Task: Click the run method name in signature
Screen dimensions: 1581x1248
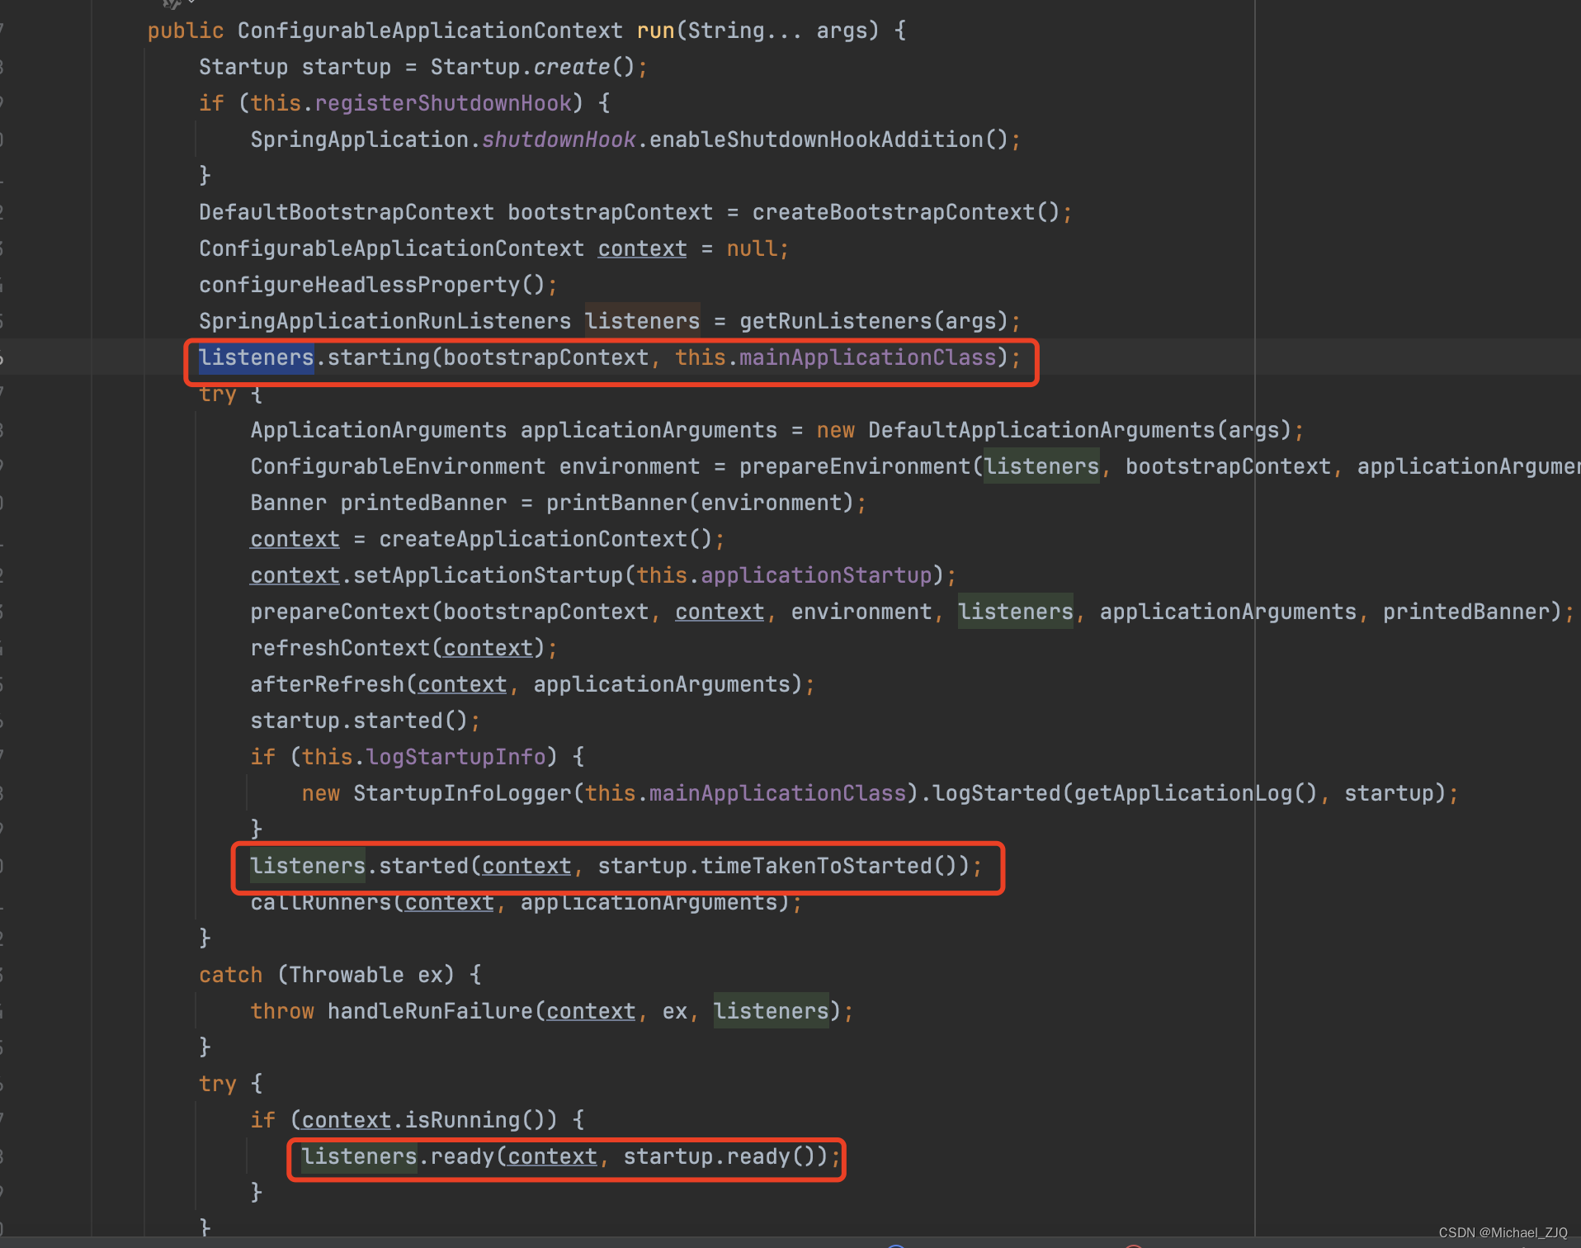Action: point(655,31)
